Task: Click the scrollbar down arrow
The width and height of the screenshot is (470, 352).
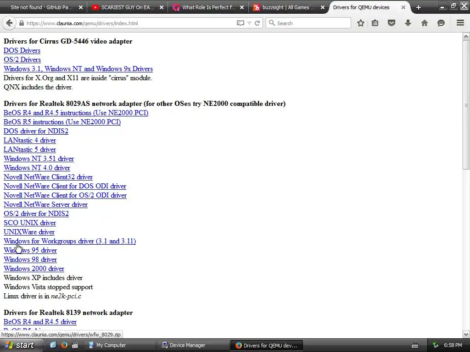Action: [x=466, y=334]
